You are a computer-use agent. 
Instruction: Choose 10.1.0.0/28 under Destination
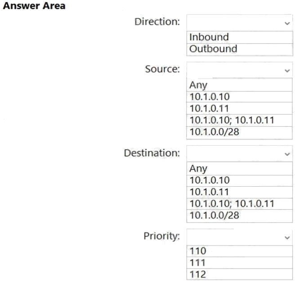click(x=240, y=216)
